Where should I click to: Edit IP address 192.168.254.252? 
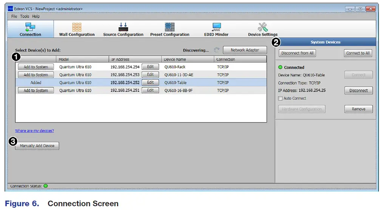(150, 82)
